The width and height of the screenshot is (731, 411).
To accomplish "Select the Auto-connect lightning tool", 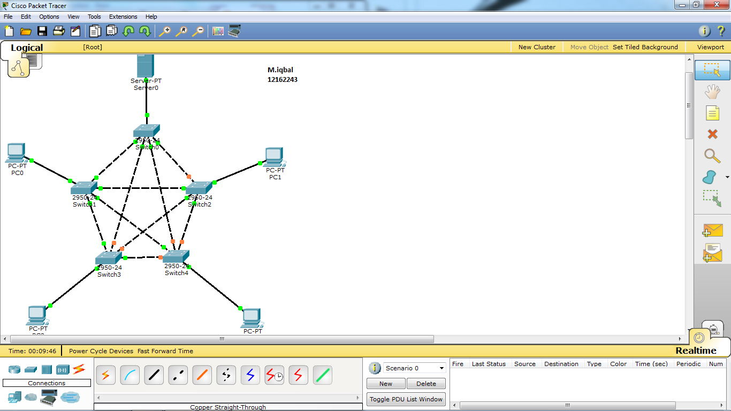I will point(105,375).
